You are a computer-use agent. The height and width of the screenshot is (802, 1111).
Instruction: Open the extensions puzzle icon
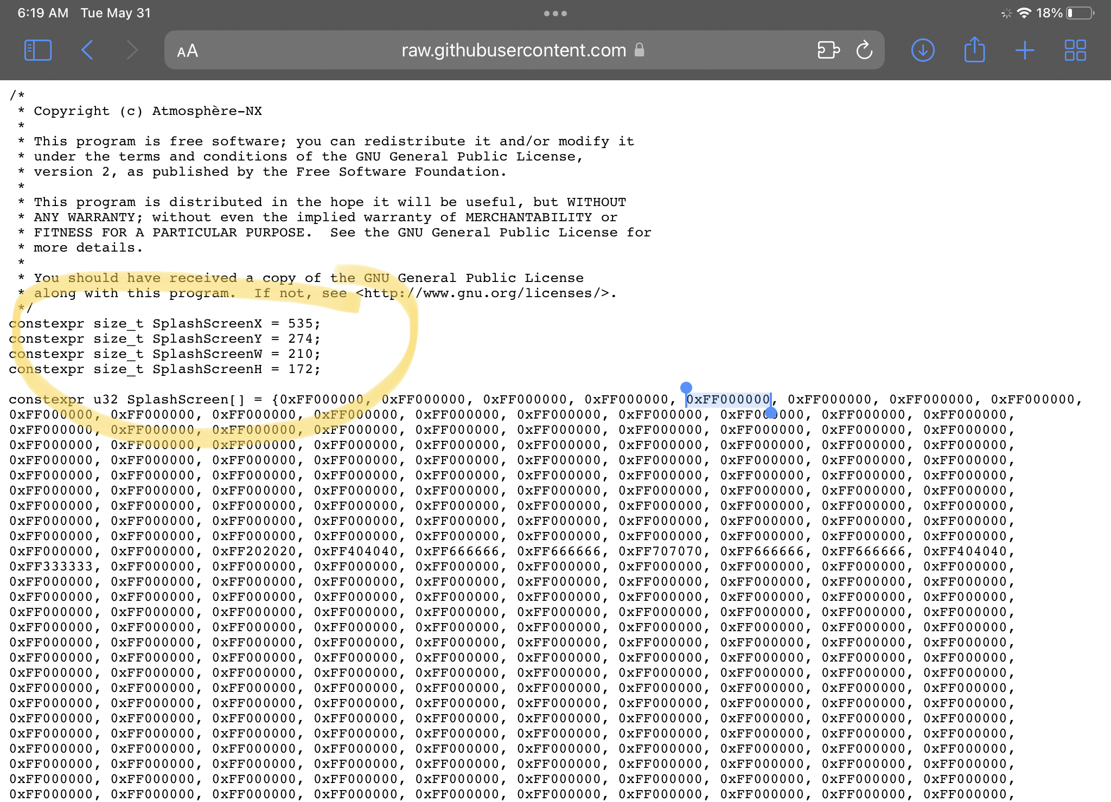[x=828, y=50]
